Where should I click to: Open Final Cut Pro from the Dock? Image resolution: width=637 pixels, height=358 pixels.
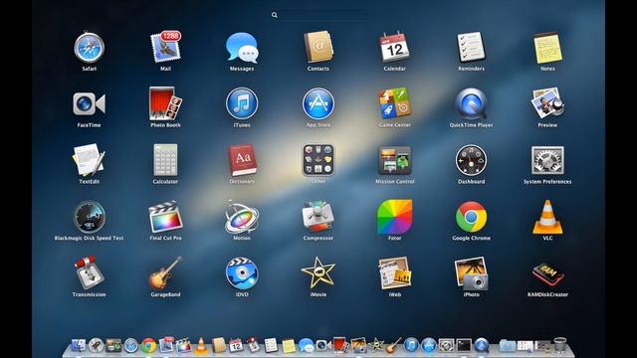coord(183,345)
